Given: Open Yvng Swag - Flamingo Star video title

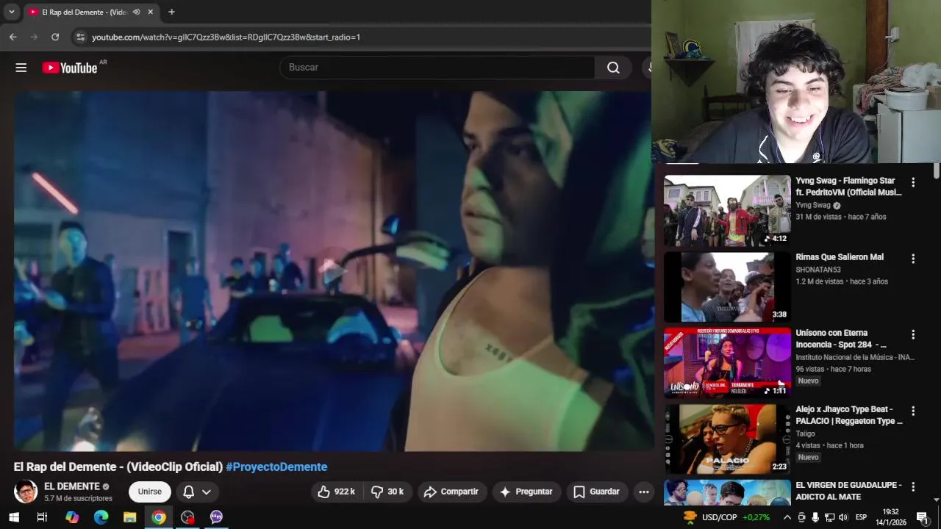Looking at the screenshot, I should 848,187.
